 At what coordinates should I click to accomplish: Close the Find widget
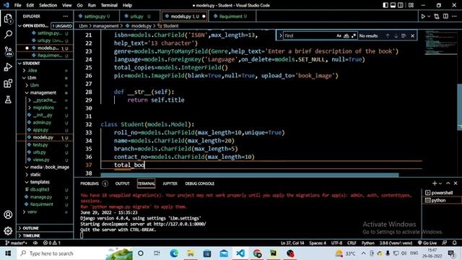[x=412, y=35]
